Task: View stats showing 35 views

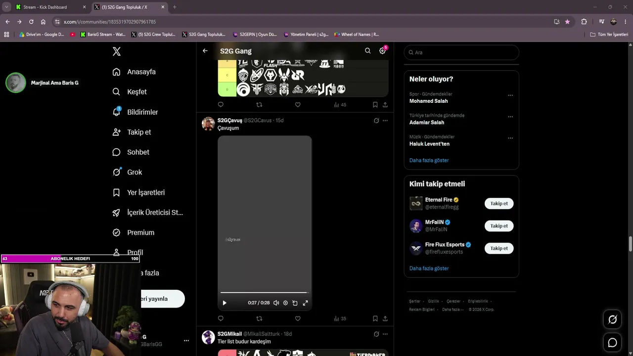Action: [340, 318]
